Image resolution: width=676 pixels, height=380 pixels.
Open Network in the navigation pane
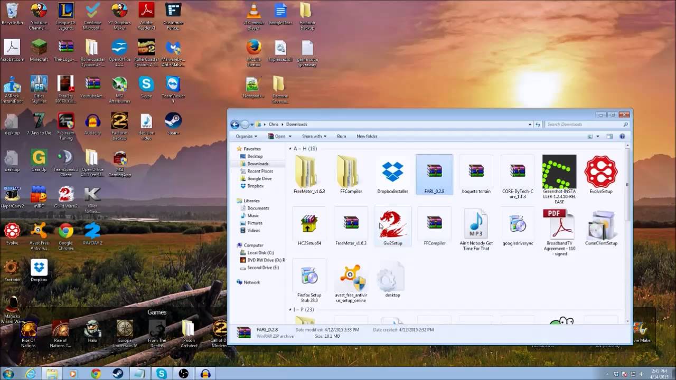(248, 282)
